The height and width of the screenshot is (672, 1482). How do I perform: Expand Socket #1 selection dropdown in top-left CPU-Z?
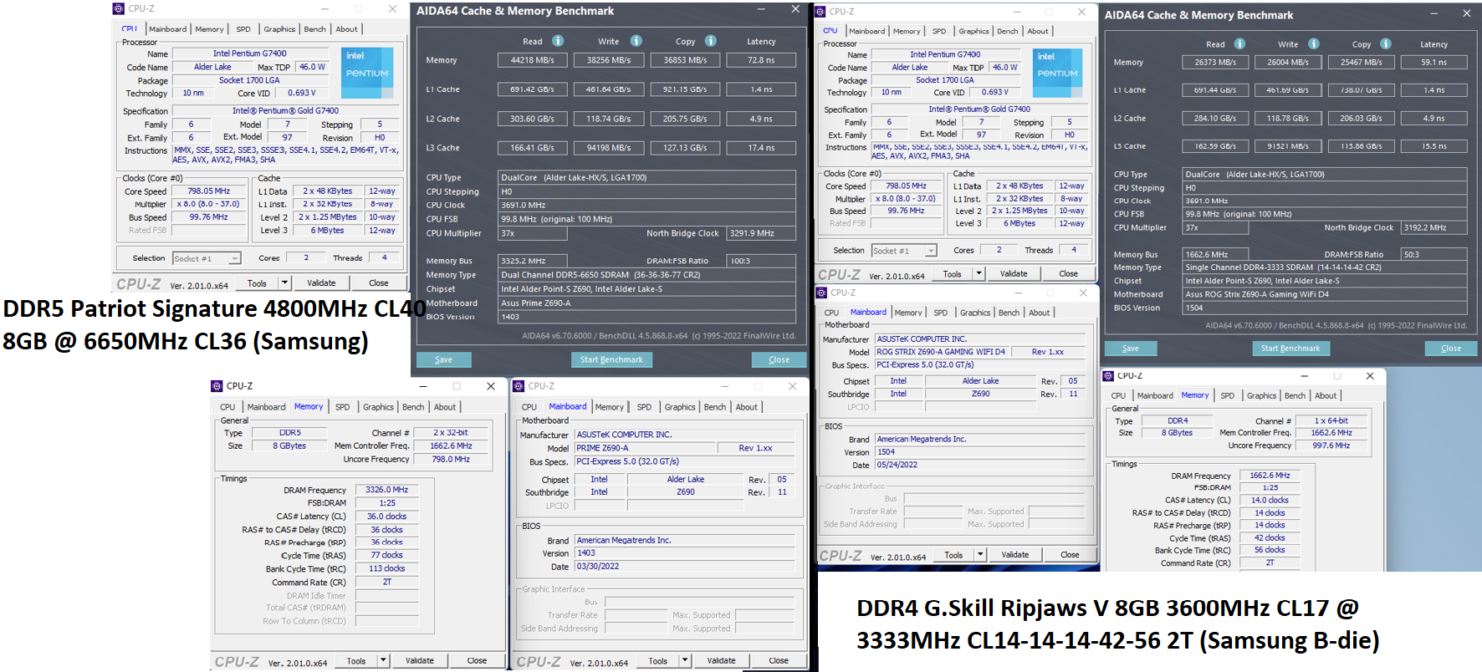click(234, 259)
